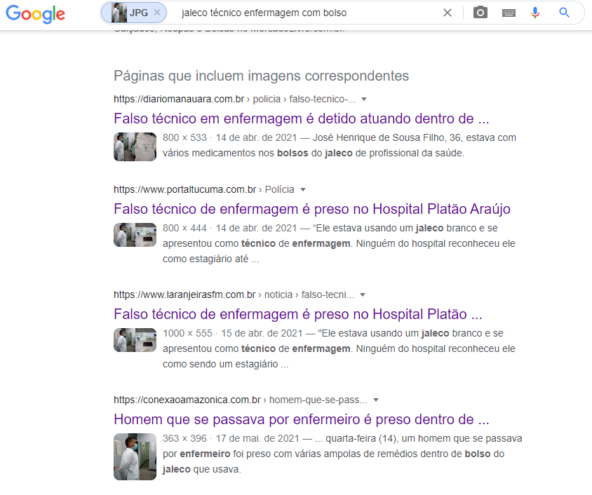Expand options arrow for portaltucuma result

[x=303, y=189]
